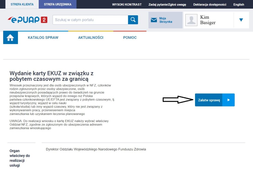Click the portal search input field
253x170 pixels.
[x=90, y=20]
